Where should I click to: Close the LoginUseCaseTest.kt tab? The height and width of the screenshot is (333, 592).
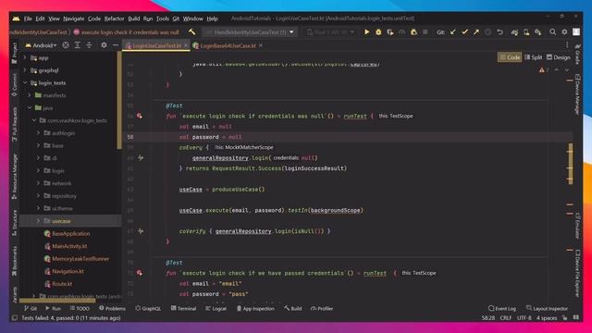click(186, 45)
